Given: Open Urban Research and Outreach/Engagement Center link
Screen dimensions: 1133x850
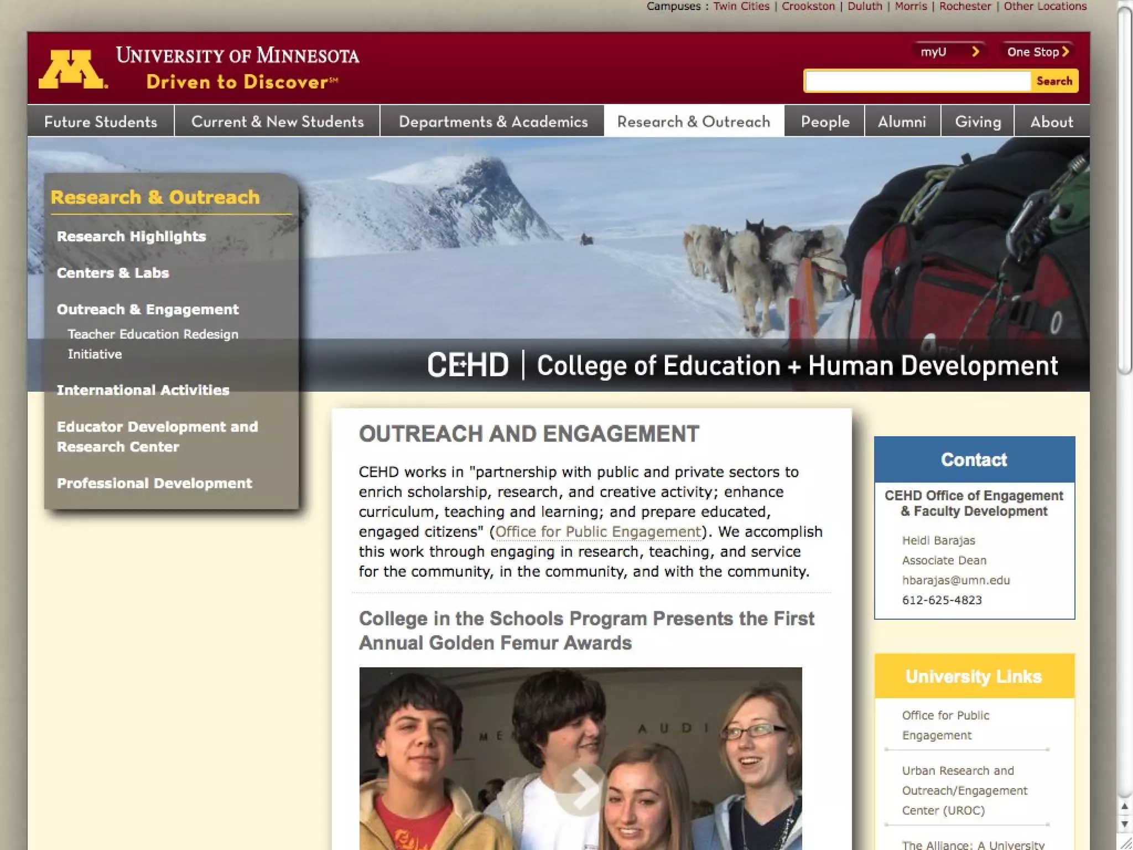Looking at the screenshot, I should (x=964, y=790).
